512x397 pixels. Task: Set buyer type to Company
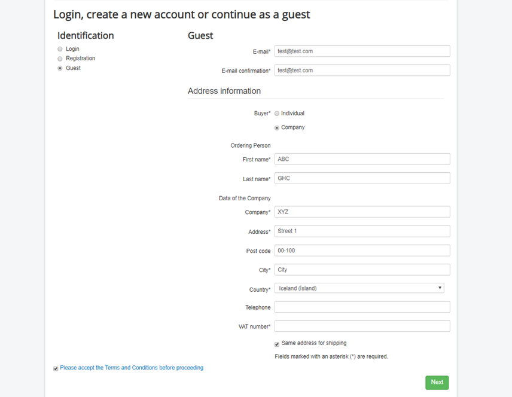(x=277, y=127)
